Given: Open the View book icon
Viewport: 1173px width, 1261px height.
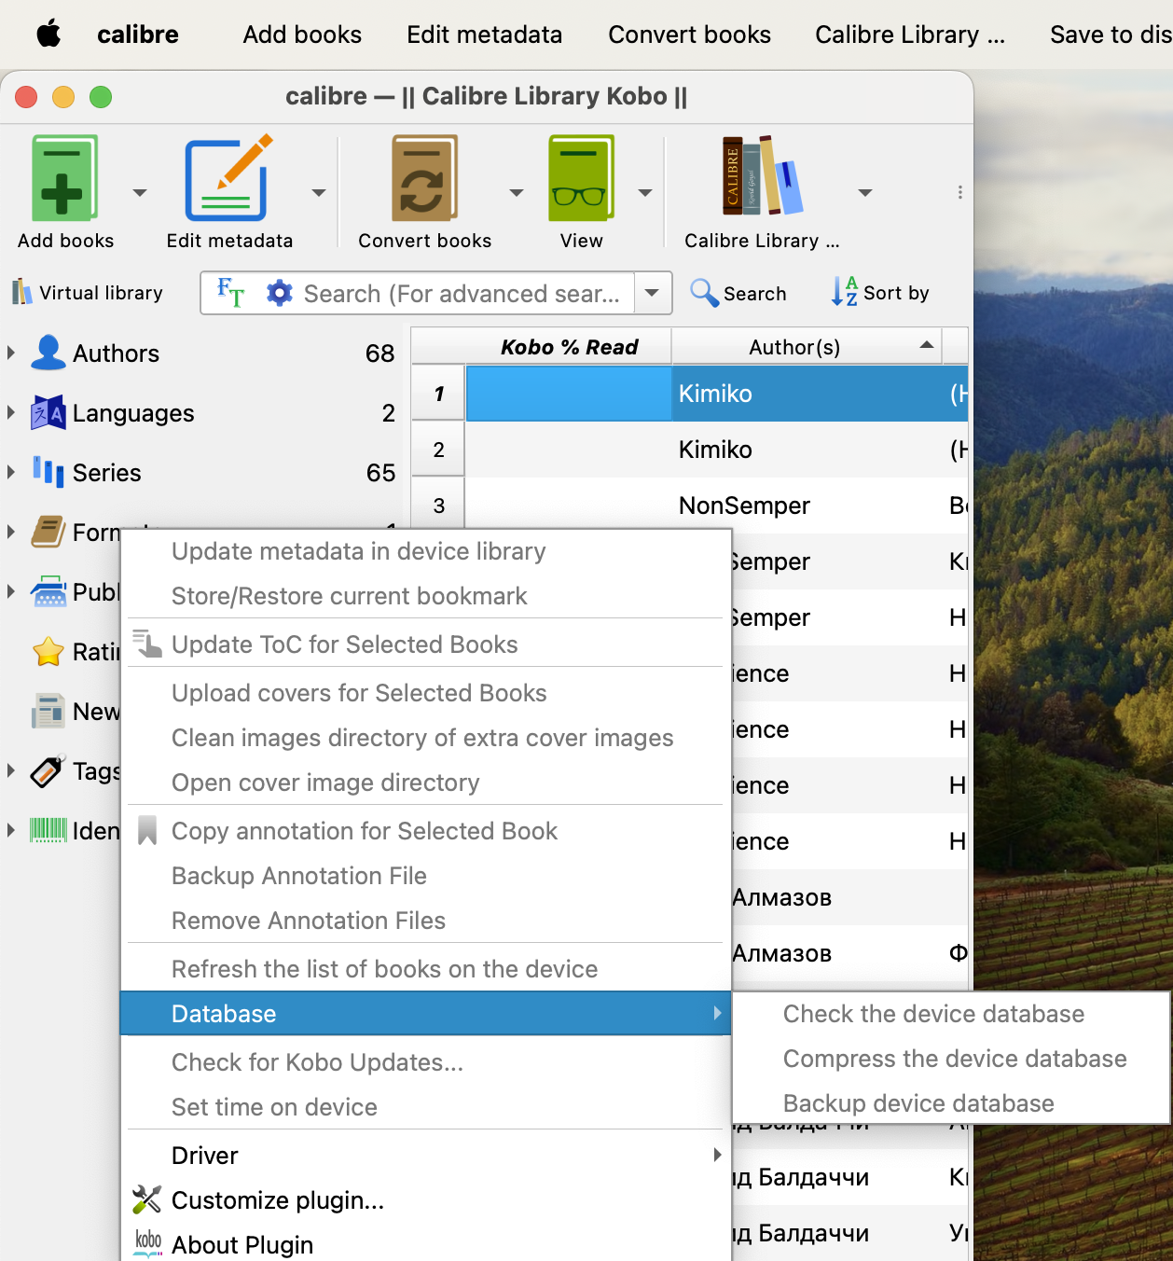Looking at the screenshot, I should coord(581,179).
